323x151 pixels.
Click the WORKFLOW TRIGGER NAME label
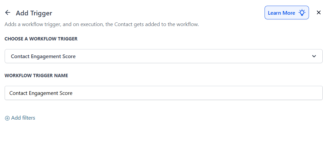tap(36, 75)
